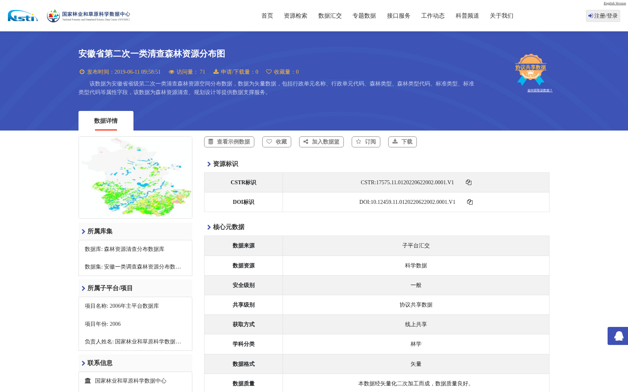Image resolution: width=628 pixels, height=392 pixels.
Task: Open the QQ chat support widget
Action: coord(618,336)
